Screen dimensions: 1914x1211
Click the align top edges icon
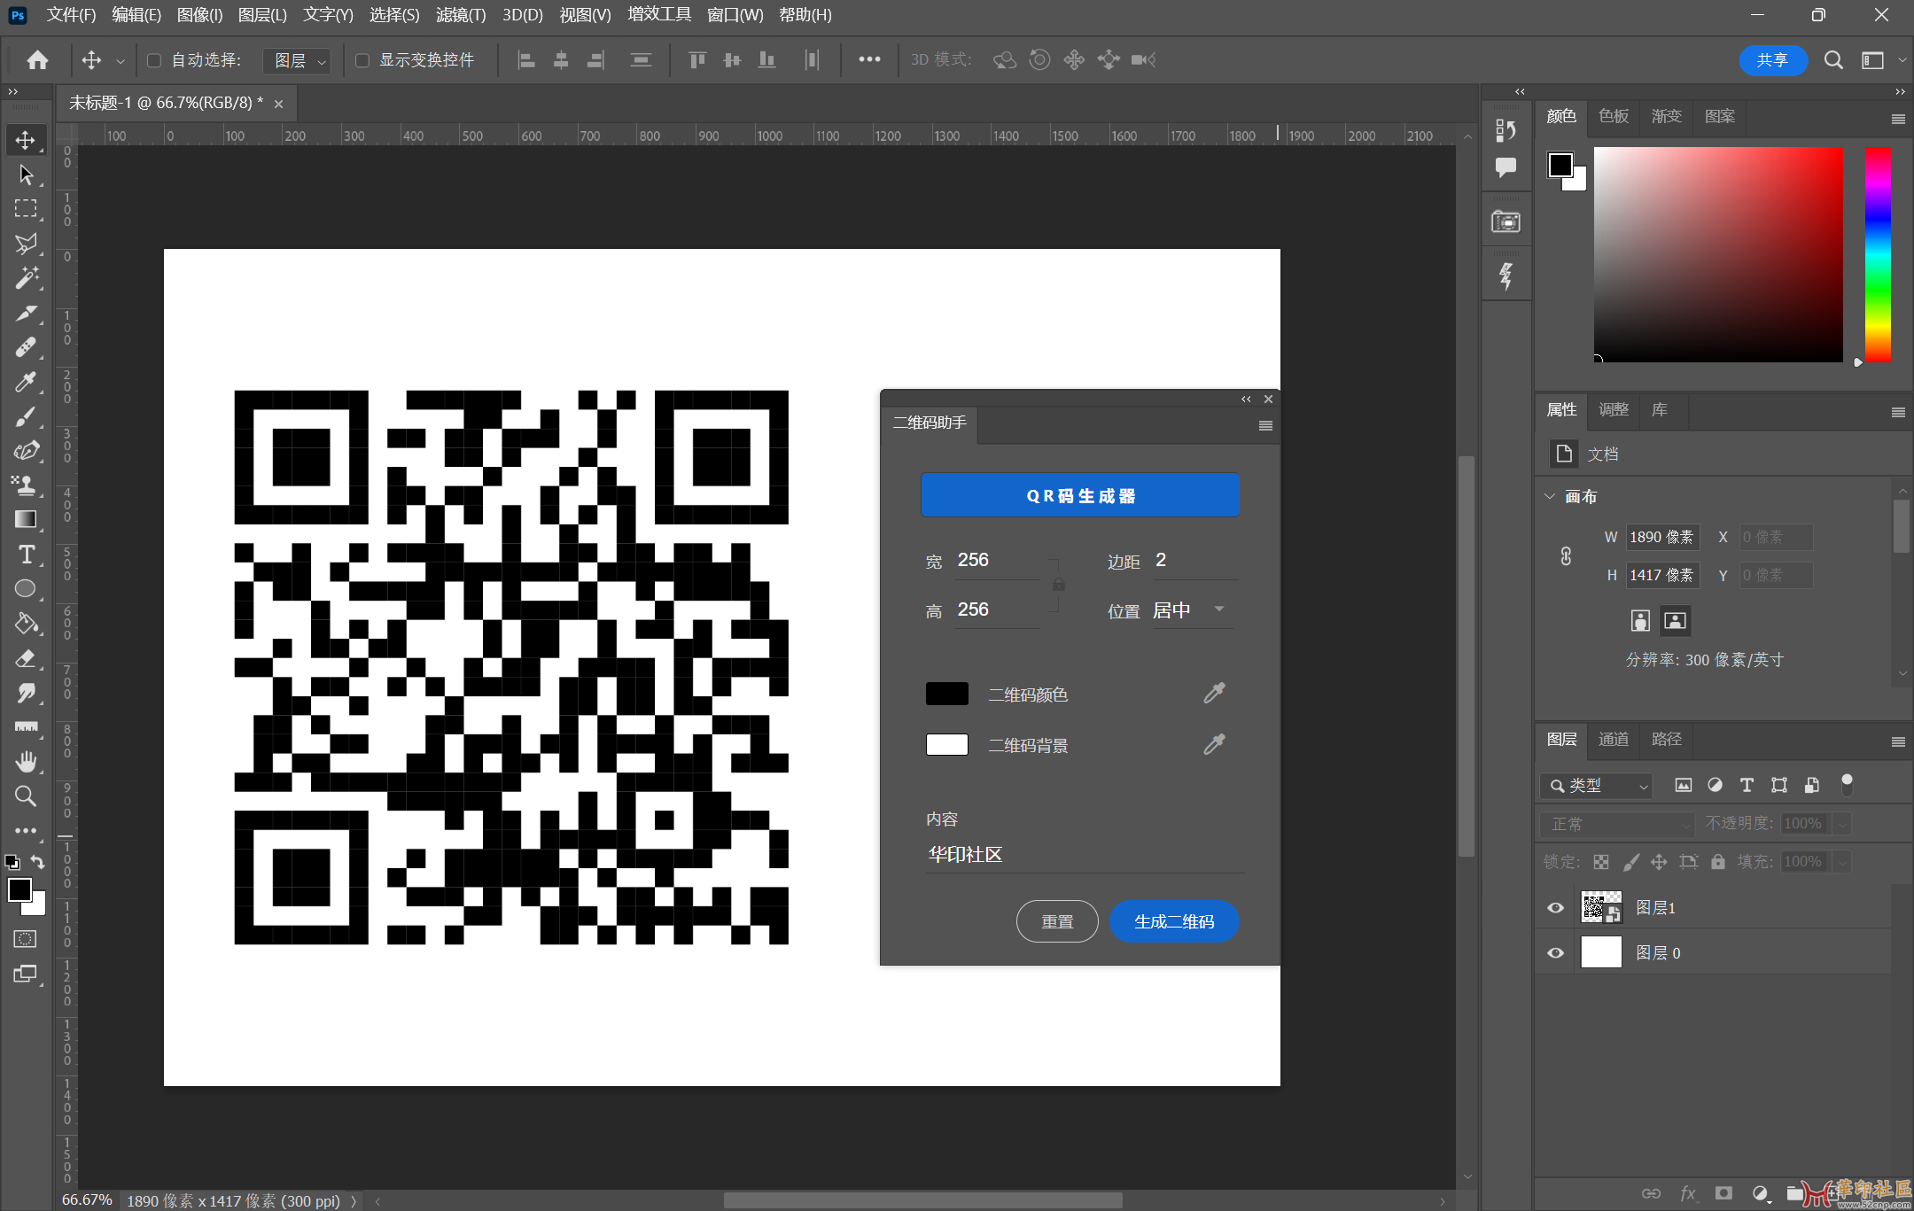(697, 60)
